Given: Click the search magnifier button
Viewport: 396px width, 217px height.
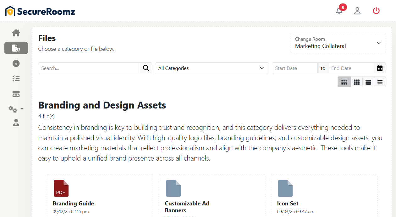Looking at the screenshot, I should tap(146, 68).
